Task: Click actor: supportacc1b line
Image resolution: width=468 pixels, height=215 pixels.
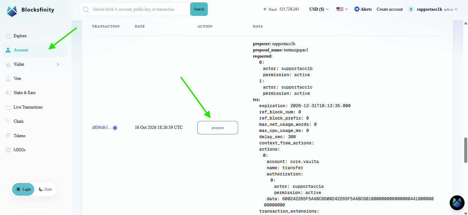Action: pyautogui.click(x=288, y=69)
